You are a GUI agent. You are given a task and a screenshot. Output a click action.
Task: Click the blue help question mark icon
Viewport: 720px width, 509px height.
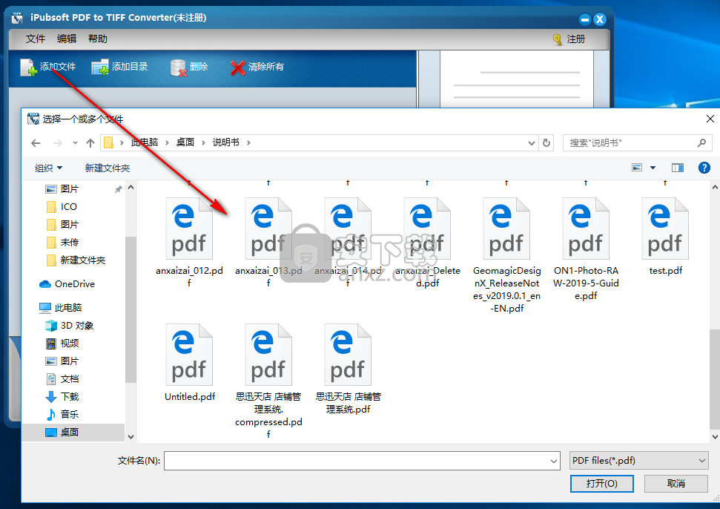pos(704,168)
